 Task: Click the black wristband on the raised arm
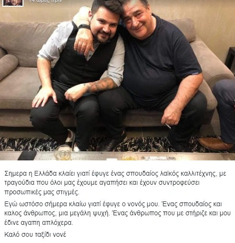pos(84,27)
